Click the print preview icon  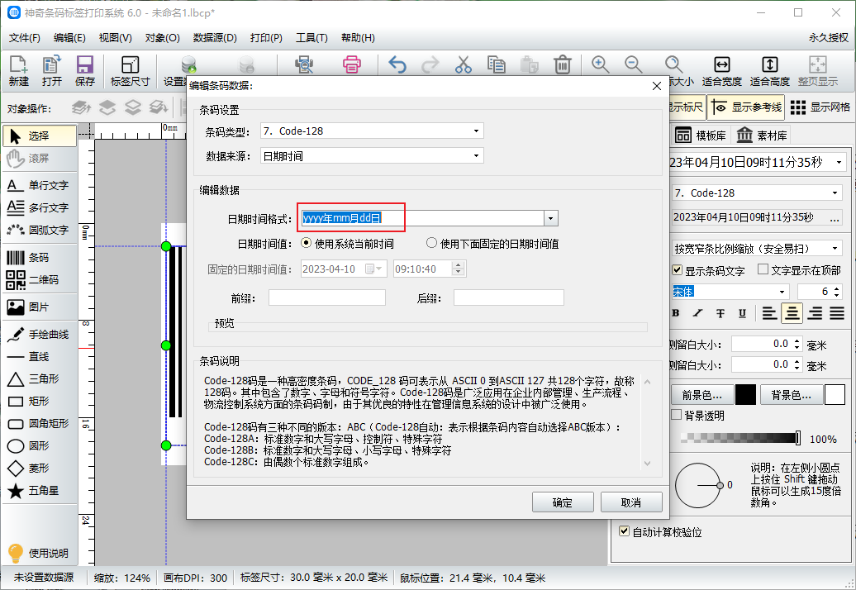click(x=304, y=65)
